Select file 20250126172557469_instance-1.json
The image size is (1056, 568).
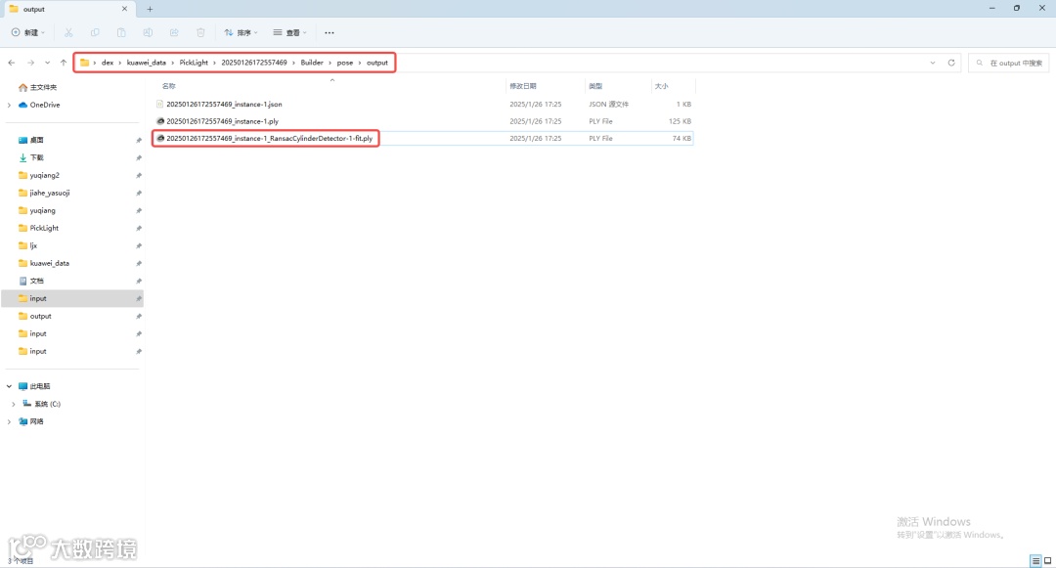pyautogui.click(x=224, y=105)
